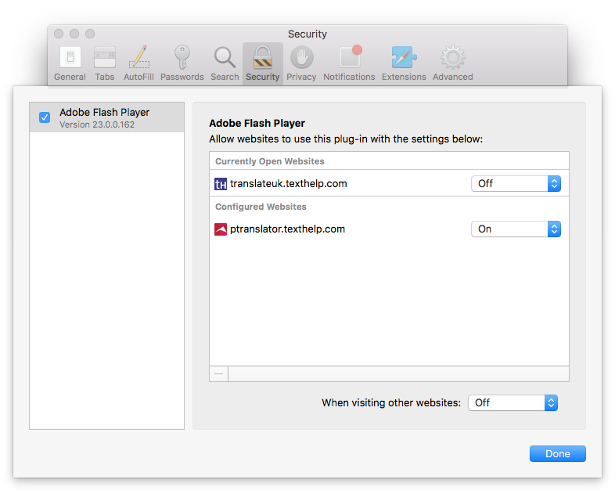This screenshot has height=494, width=615.
Task: Click the translateuk.texthelp.com favicon
Action: coord(221,184)
